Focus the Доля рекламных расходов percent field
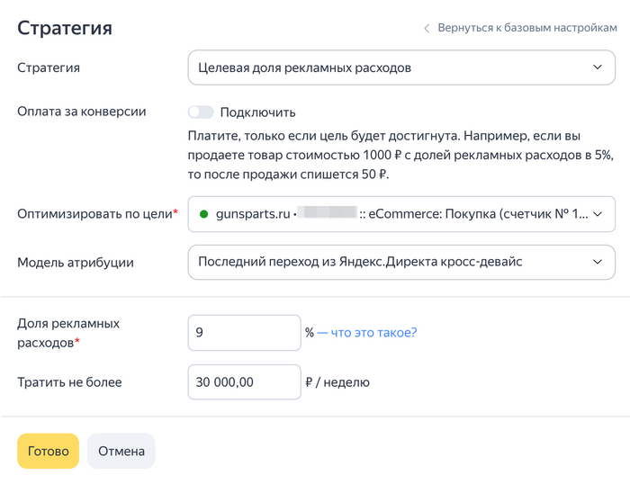Viewport: 630px width, 484px height. 243,333
